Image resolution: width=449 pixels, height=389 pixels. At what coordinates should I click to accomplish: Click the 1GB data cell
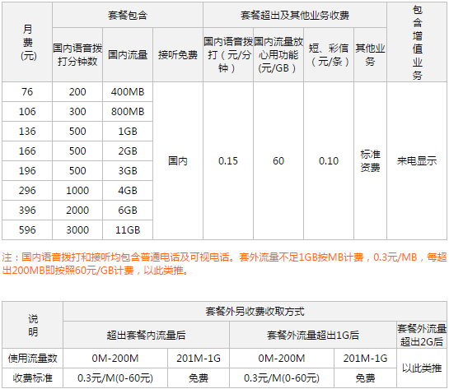[128, 132]
